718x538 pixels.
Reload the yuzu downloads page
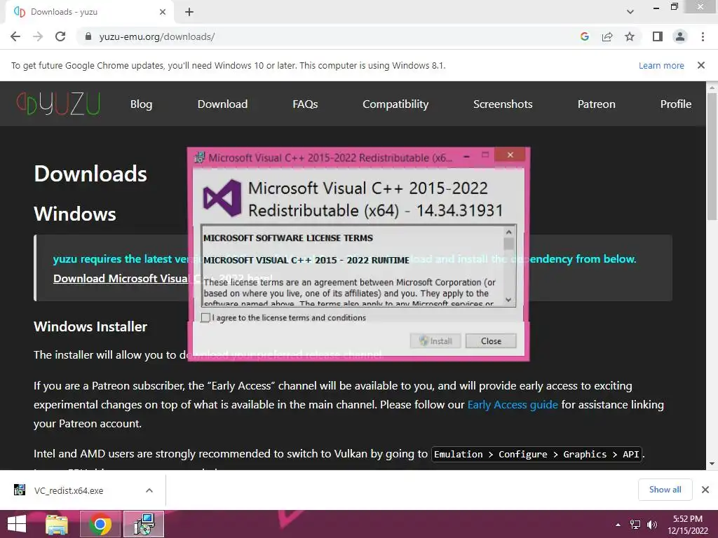pos(60,36)
